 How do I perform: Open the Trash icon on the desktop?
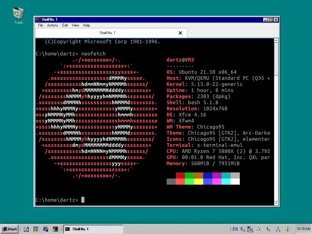(x=19, y=16)
